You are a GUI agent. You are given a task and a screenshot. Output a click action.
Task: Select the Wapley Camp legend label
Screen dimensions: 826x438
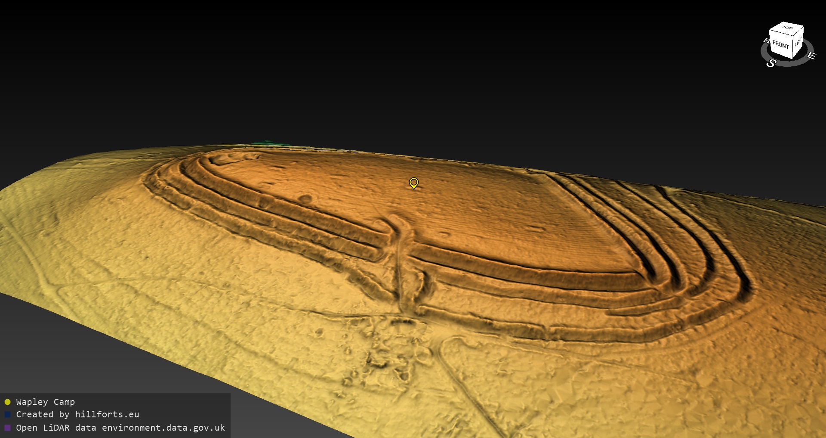[x=45, y=402]
